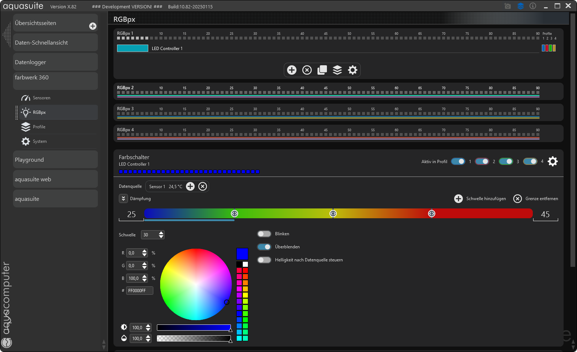Image resolution: width=577 pixels, height=352 pixels.
Task: Click the hex color field FF0000FF
Action: 139,291
